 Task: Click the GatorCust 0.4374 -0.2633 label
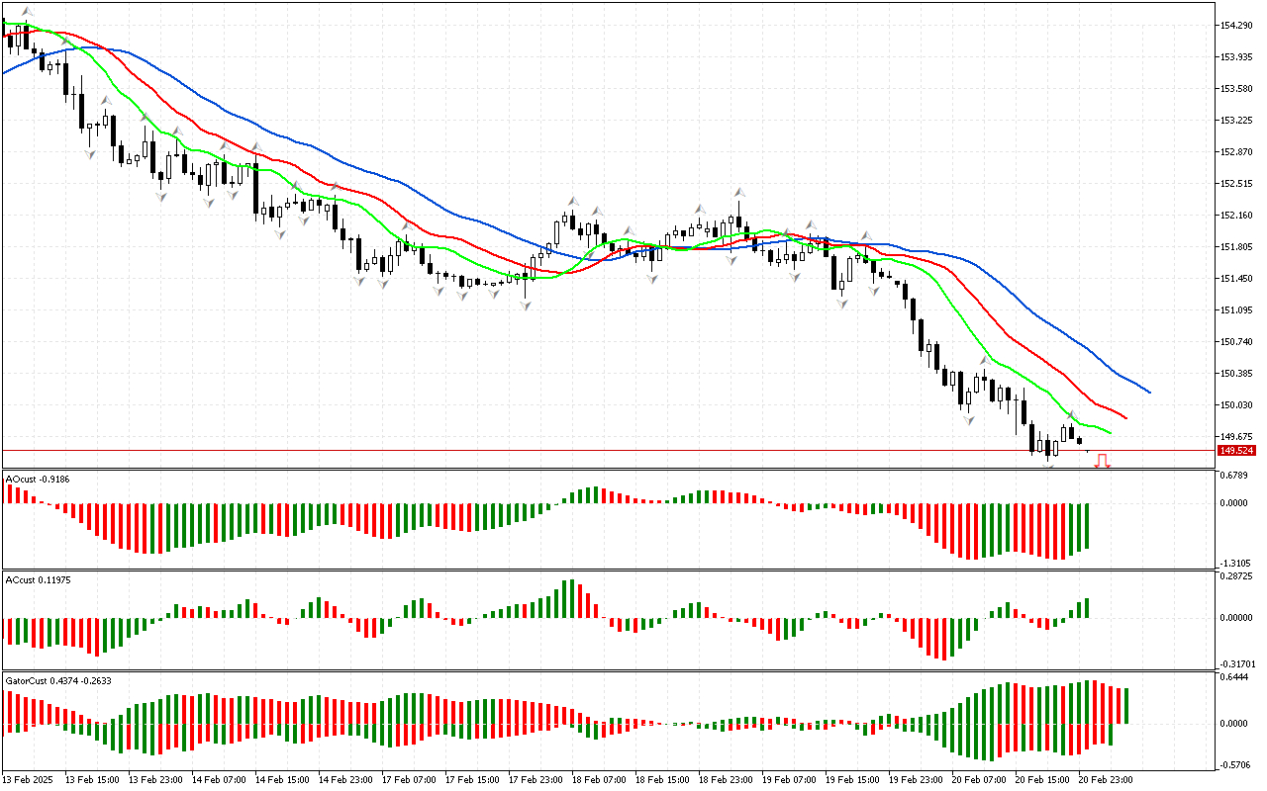click(57, 680)
